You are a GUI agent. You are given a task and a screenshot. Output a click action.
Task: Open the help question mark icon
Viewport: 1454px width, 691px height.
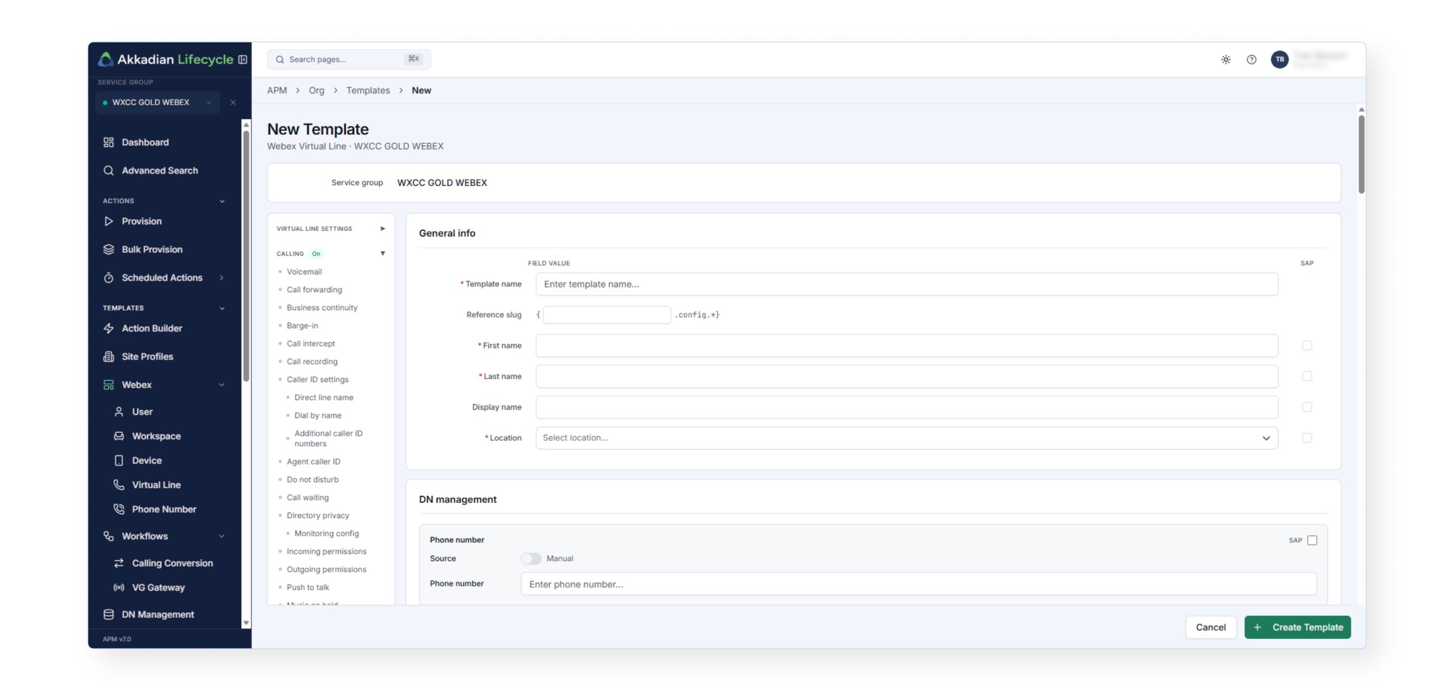coord(1251,60)
